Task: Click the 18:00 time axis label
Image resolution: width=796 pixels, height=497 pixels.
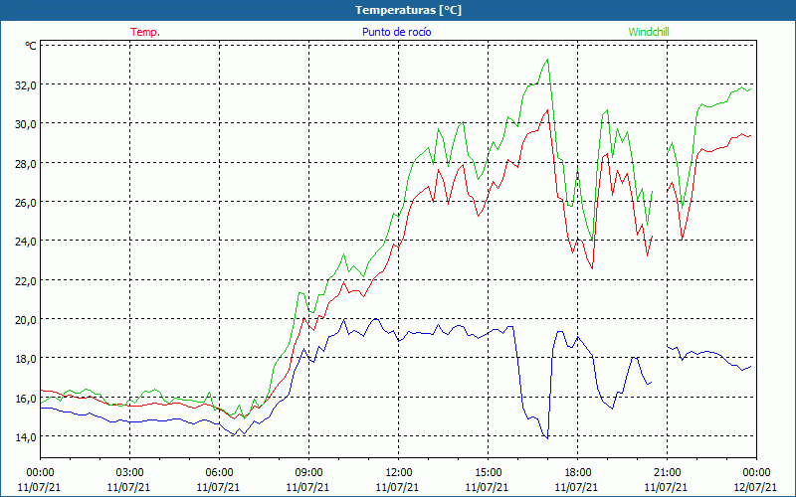Action: coord(578,473)
